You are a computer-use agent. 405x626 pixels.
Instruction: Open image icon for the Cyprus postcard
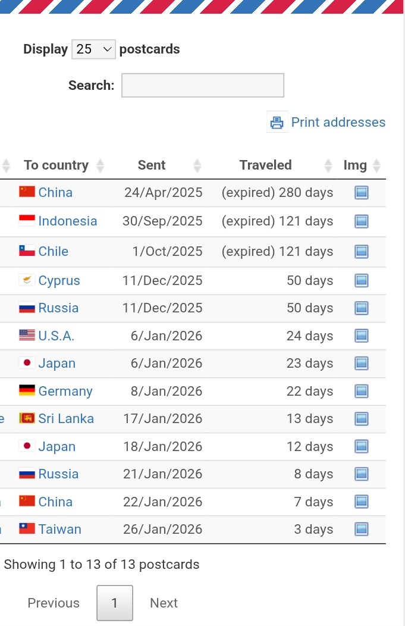point(361,280)
